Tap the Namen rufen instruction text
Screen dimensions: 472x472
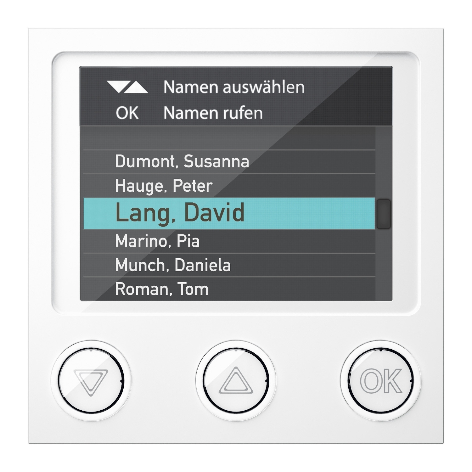tap(213, 113)
